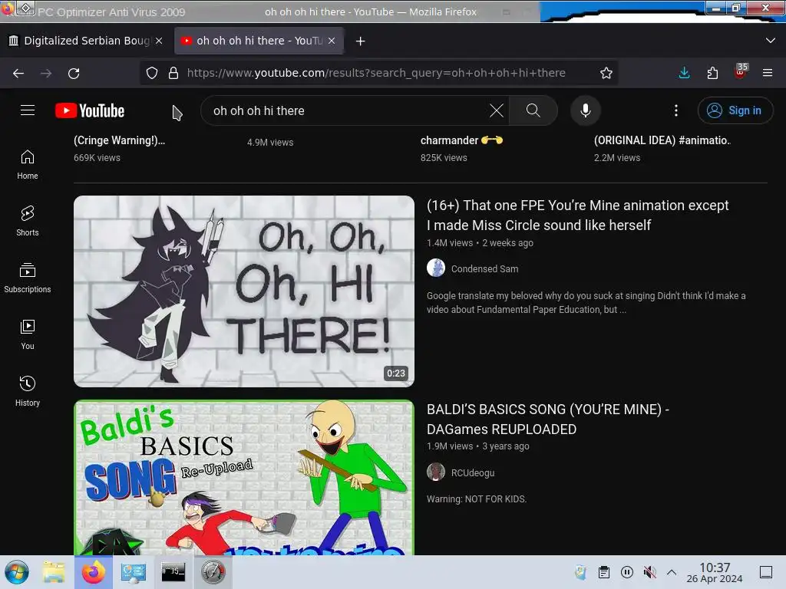The height and width of the screenshot is (589, 786).
Task: Visit the RCUdeogu channel name
Action: point(473,472)
